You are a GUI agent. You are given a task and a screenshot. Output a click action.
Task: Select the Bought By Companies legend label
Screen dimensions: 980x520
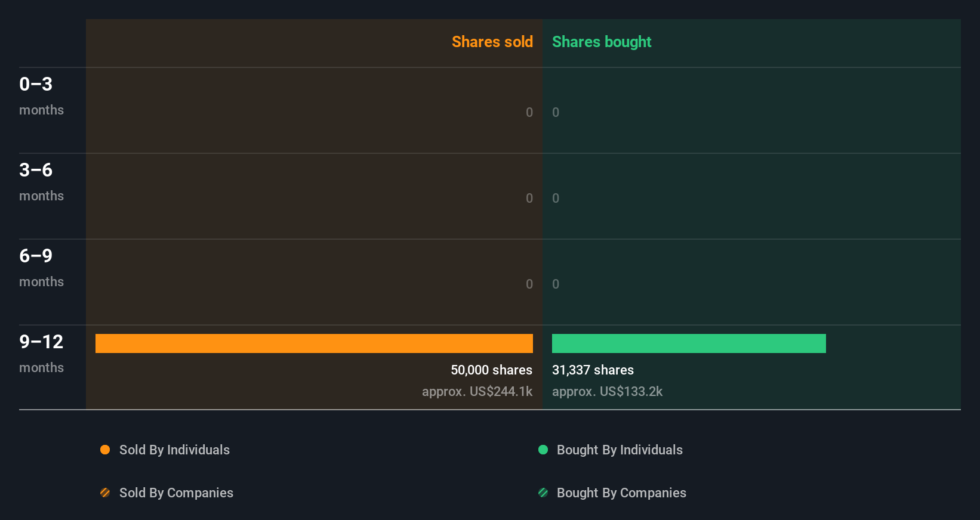621,493
